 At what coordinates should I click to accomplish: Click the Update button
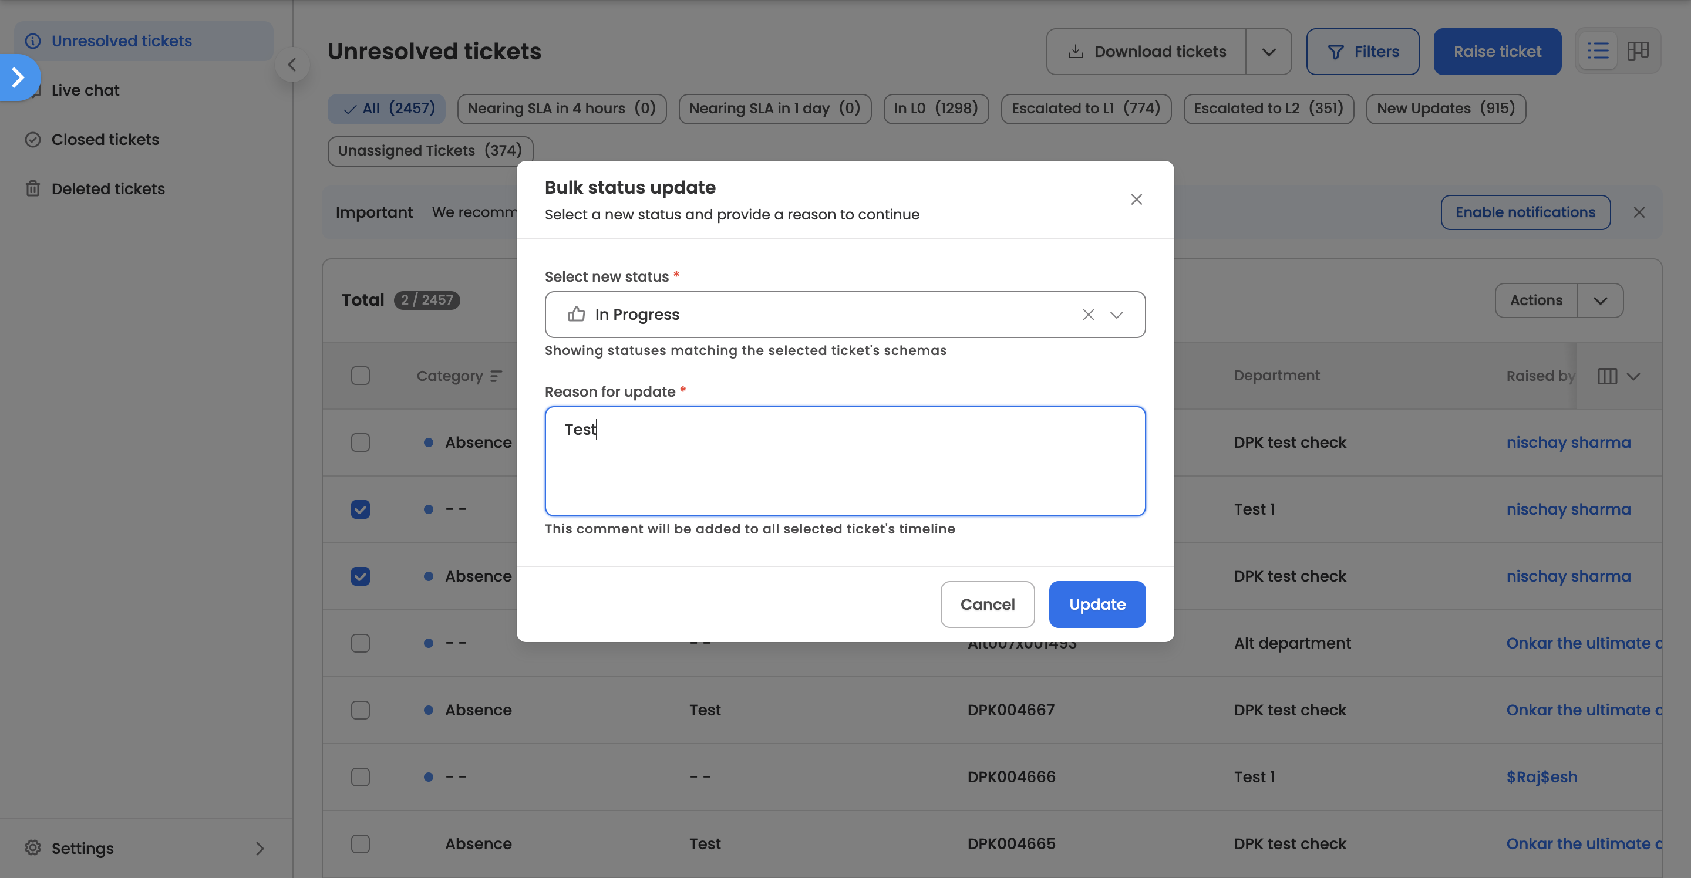1096,605
